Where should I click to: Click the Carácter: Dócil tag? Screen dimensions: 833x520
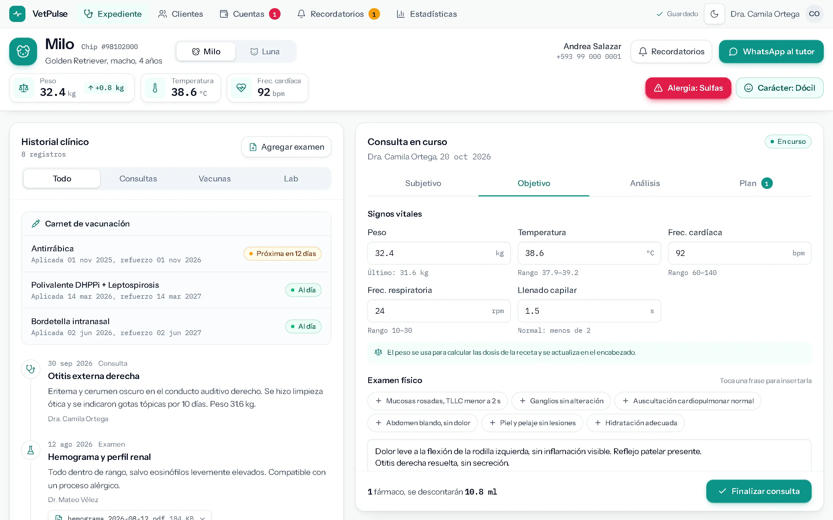click(780, 88)
